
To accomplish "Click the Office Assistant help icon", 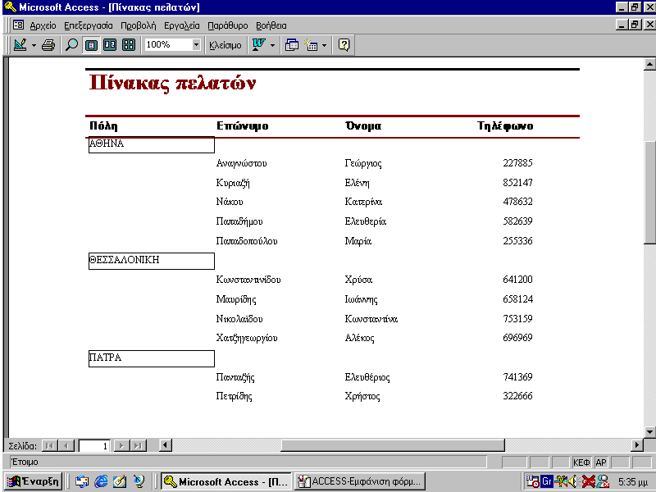I will click(x=344, y=45).
